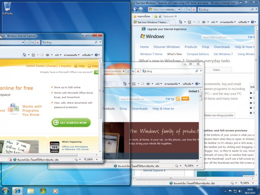This screenshot has width=260, height=195.
Task: Open Help icon menu in Office Live window
Action: [x=97, y=55]
